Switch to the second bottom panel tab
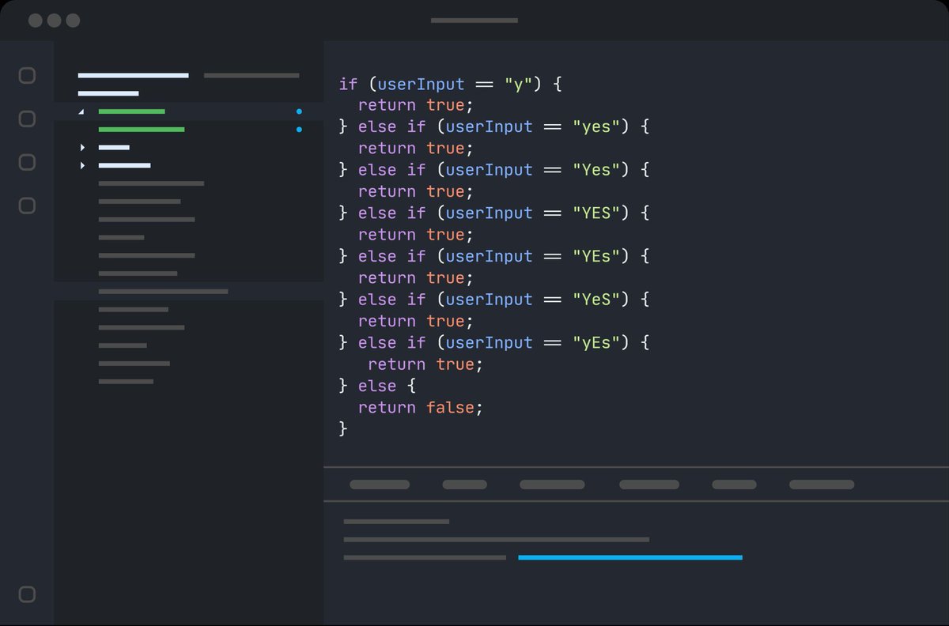The image size is (949, 626). [465, 485]
